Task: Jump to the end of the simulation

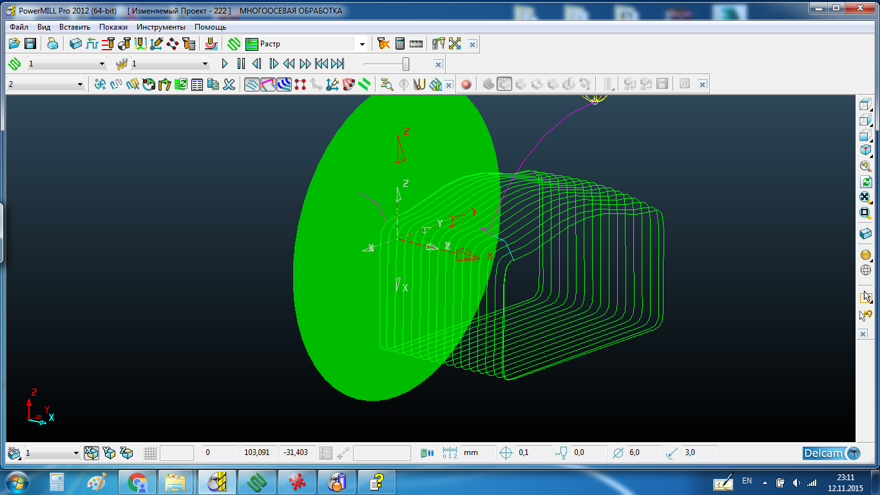Action: [x=338, y=64]
